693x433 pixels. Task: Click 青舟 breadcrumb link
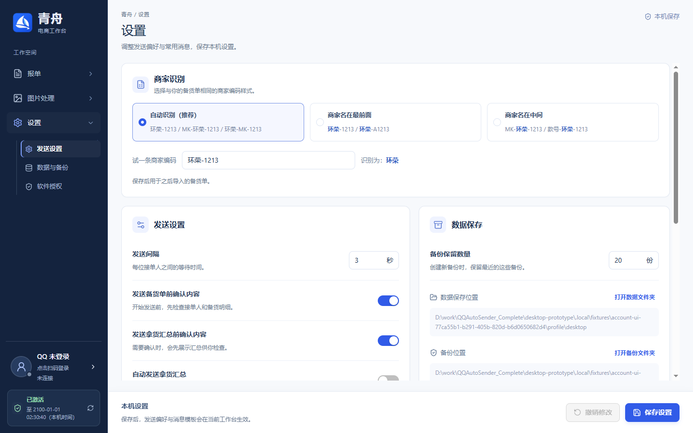coord(127,14)
